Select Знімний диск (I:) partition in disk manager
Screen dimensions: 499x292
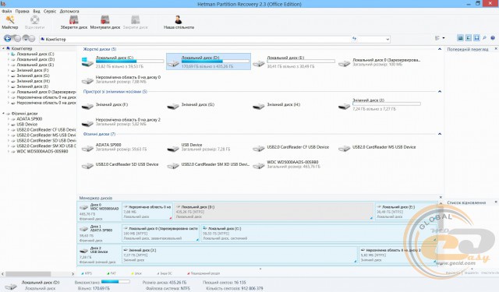pos(239,255)
